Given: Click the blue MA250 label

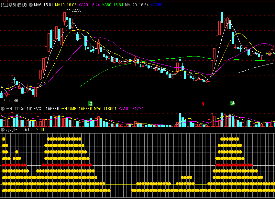Looking at the screenshot, I should coord(158,5).
